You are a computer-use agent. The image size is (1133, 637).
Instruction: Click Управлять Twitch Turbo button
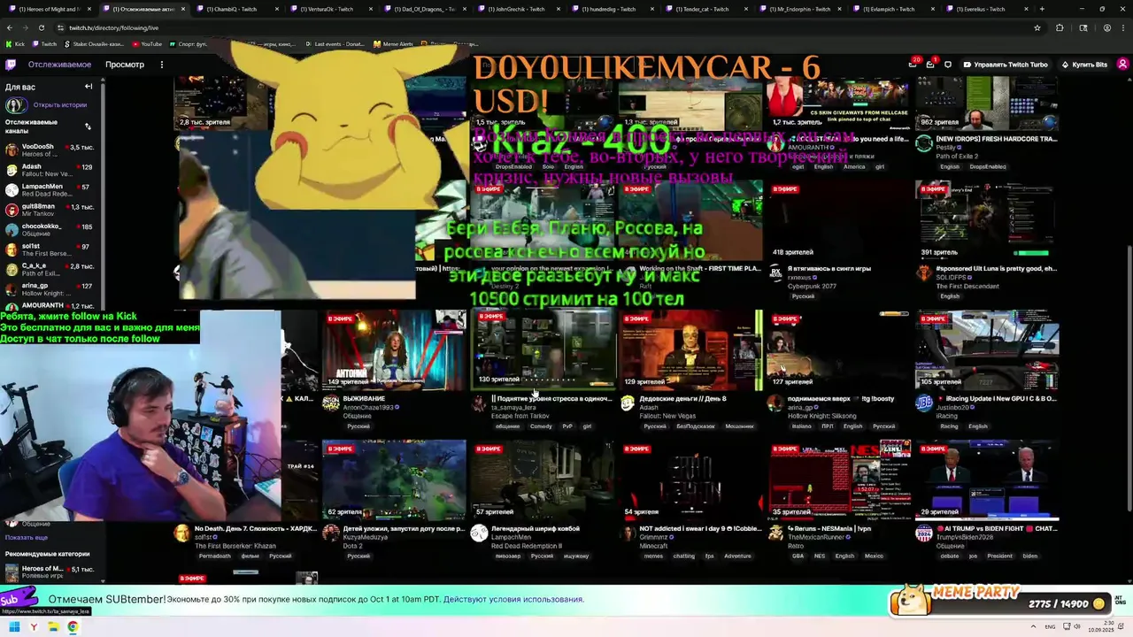click(1006, 65)
